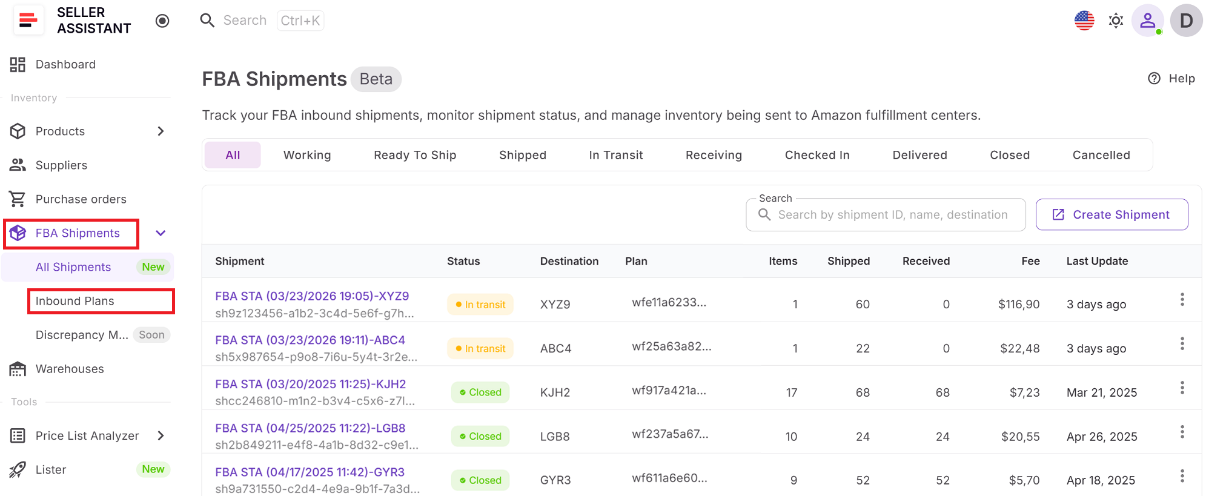Expand the Products submenu chevron
Screen dimensions: 1206x496
(x=161, y=131)
